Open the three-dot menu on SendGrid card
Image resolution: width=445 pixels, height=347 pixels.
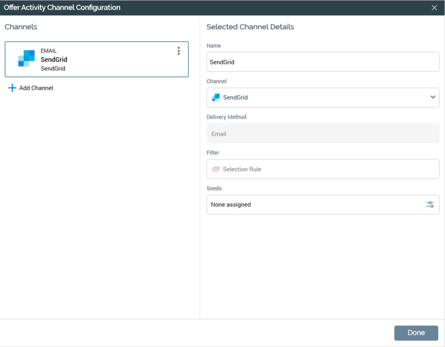click(179, 51)
